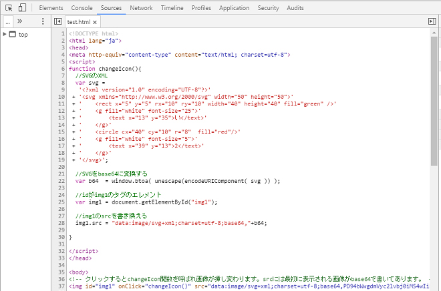Click the '</script>' closing tag line

(84, 251)
